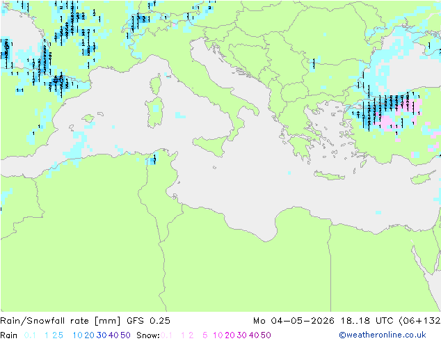
Task: Pick the Snow legend value 10
Action: tap(218, 335)
